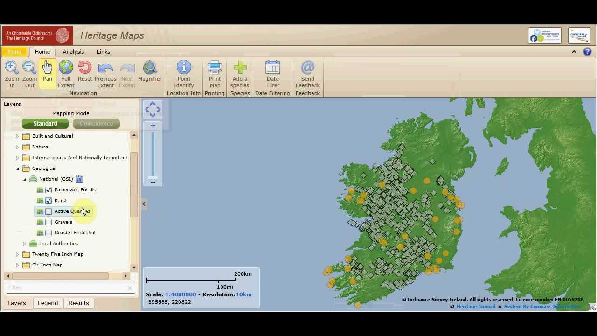This screenshot has height=336, width=597.
Task: Uncheck the Palaeozoic Fossils layer
Action: click(x=49, y=190)
